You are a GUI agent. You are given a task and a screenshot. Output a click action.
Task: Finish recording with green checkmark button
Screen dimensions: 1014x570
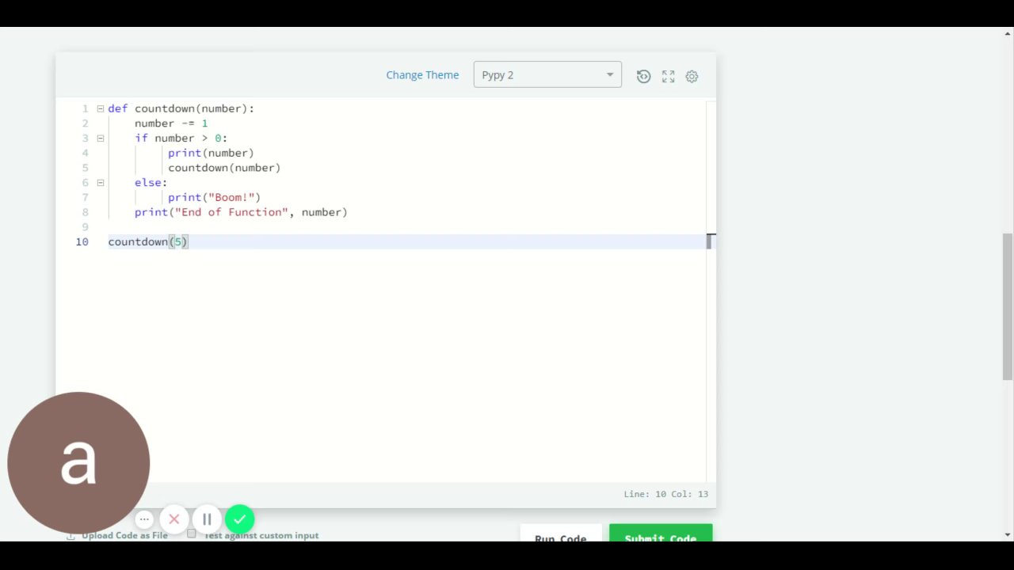239,519
